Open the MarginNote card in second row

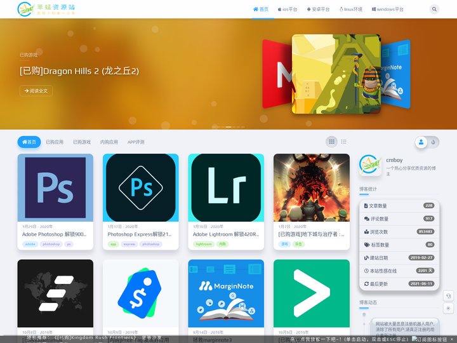tap(226, 293)
